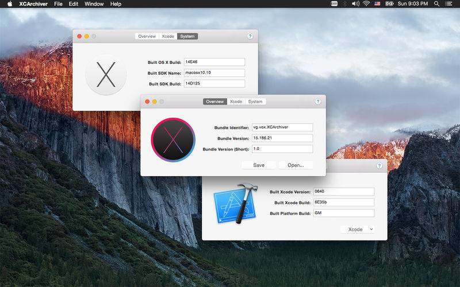Click the Bundle Identifier label

point(232,127)
